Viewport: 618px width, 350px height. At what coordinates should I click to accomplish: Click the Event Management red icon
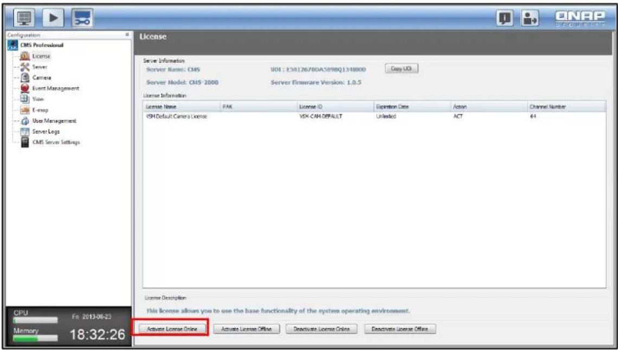(x=25, y=88)
